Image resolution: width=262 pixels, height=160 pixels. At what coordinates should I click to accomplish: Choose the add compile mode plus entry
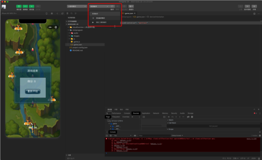(105, 18)
